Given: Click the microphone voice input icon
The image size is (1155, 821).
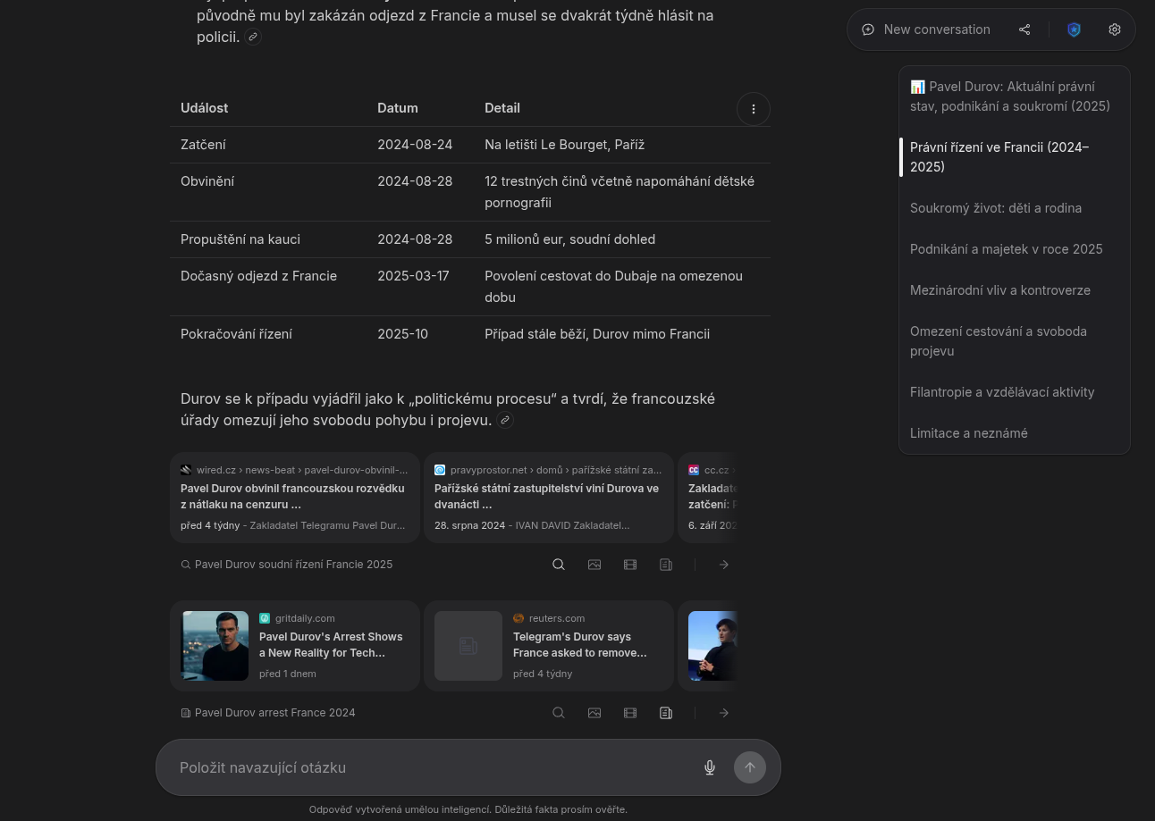Looking at the screenshot, I should click(x=710, y=767).
